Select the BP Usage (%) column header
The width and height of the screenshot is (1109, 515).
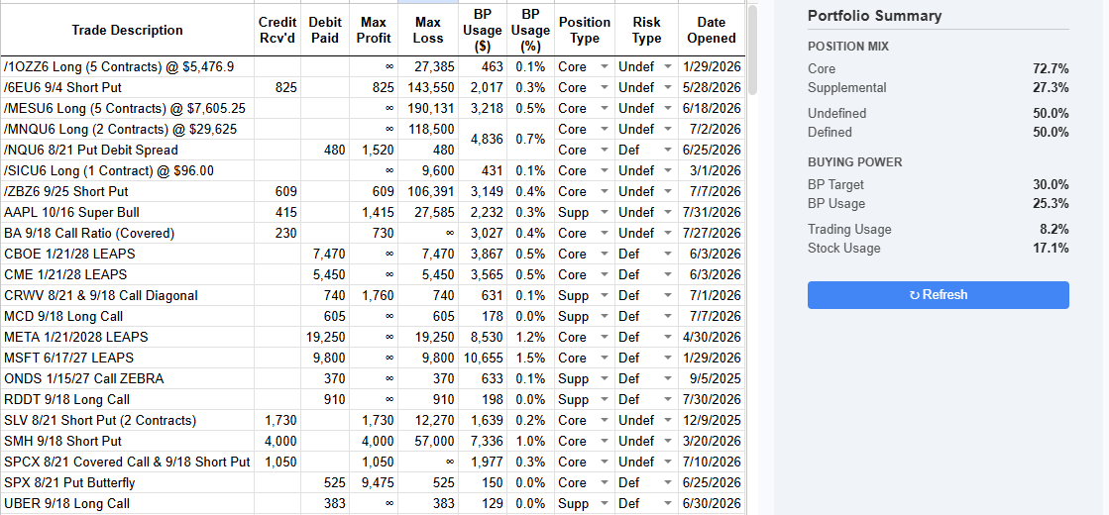530,31
